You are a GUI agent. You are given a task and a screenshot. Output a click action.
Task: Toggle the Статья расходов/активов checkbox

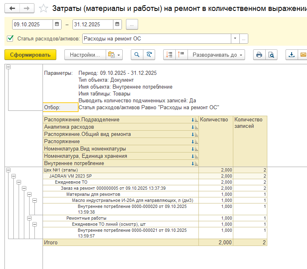click(x=10, y=39)
